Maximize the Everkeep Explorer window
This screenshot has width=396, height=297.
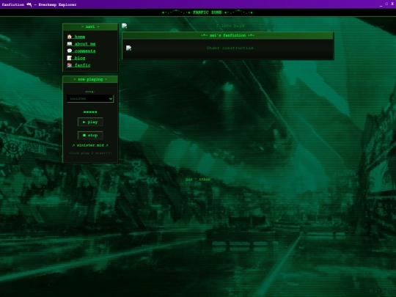pos(386,4)
